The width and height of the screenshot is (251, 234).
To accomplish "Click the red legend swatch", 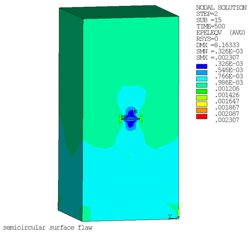I will [202, 116].
